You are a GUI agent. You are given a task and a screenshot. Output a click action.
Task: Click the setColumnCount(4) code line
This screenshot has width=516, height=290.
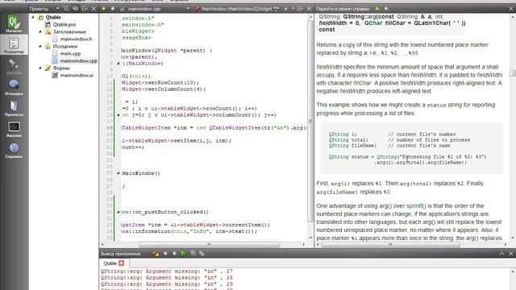[163, 89]
